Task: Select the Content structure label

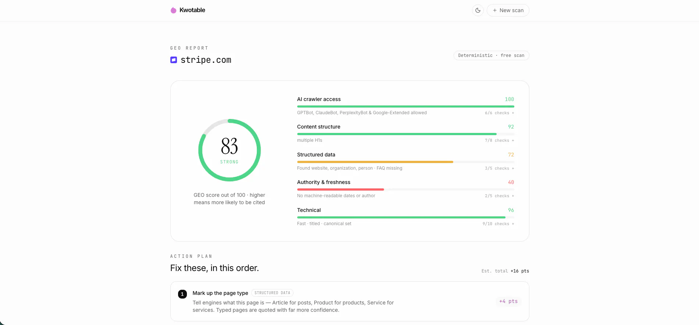Action: pos(319,127)
